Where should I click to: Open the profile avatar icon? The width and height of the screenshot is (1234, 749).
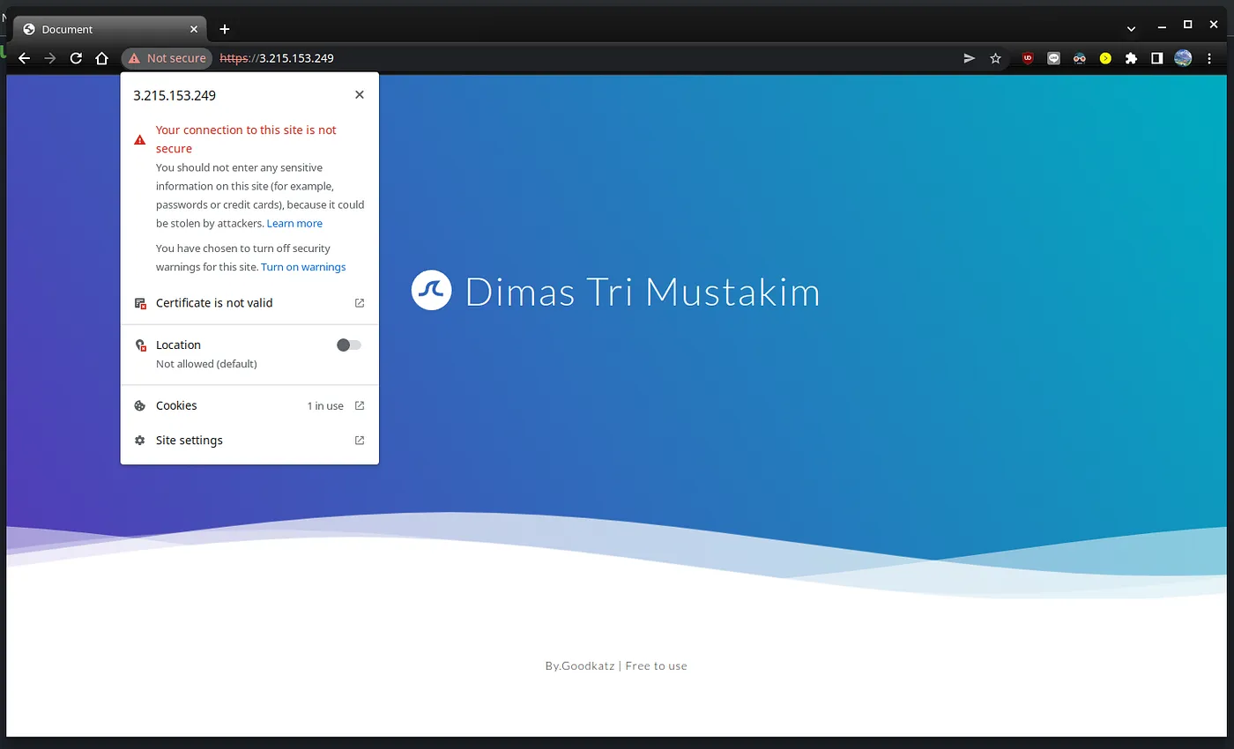pyautogui.click(x=1183, y=58)
